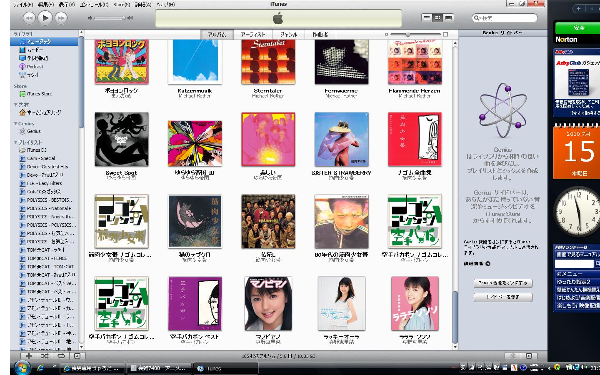Skip back to previous track
The image size is (600, 375).
(x=29, y=18)
